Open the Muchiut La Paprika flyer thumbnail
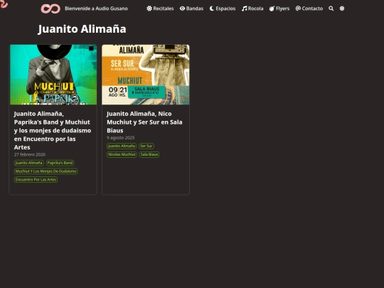The image size is (384, 288). coord(53,75)
